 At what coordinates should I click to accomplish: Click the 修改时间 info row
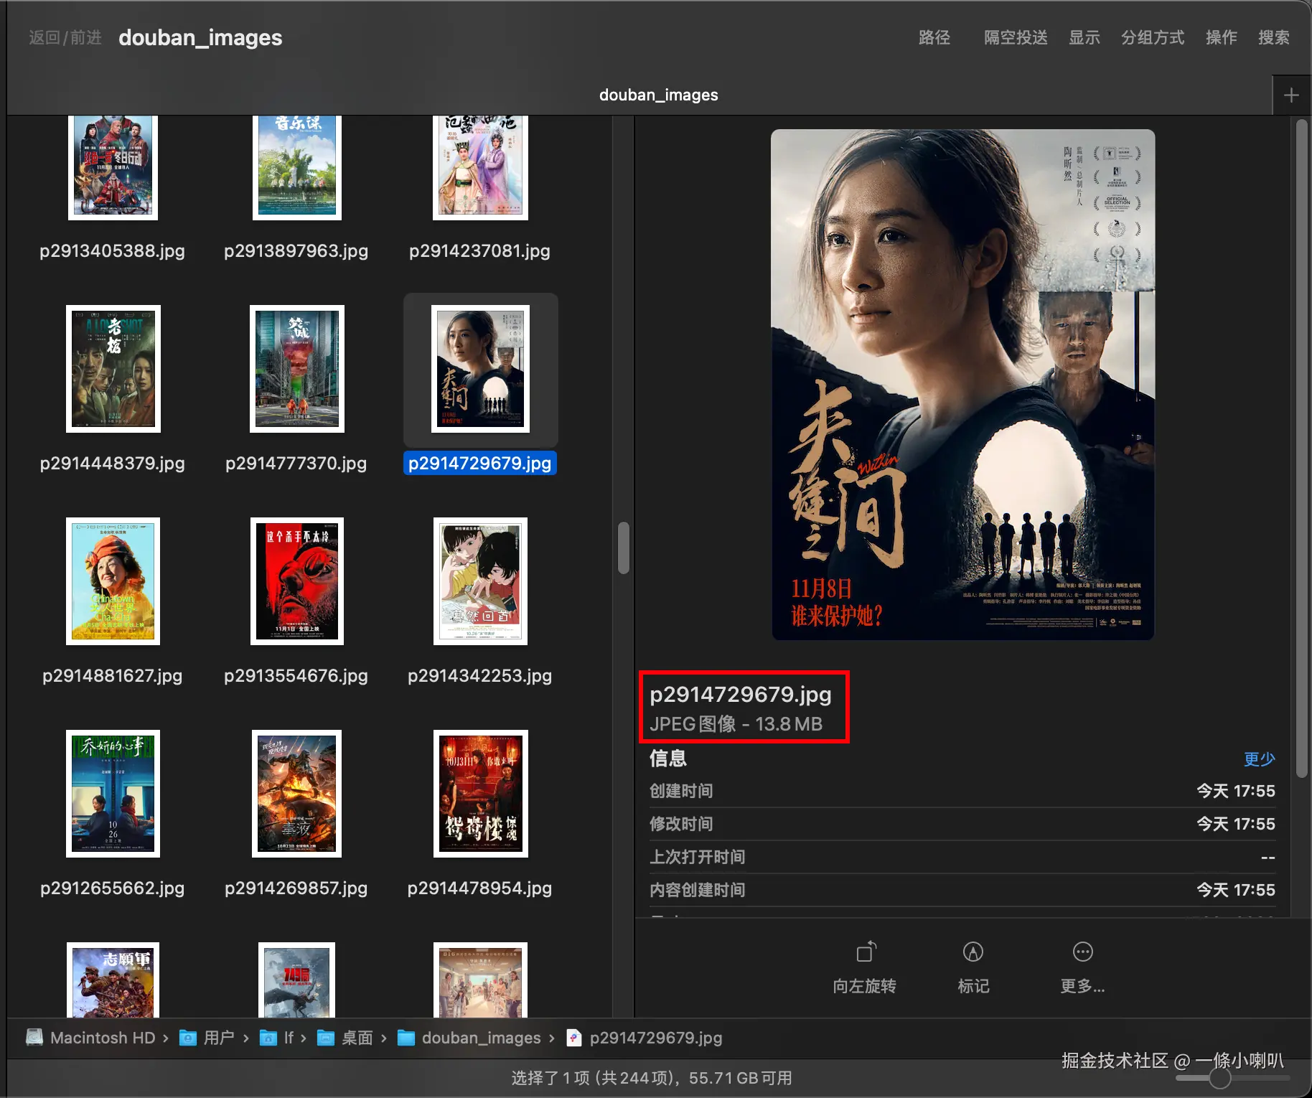pos(962,824)
